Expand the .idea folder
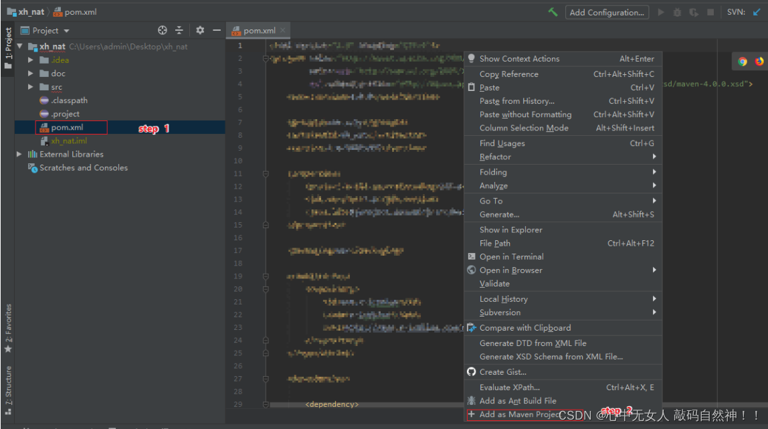 [x=30, y=60]
